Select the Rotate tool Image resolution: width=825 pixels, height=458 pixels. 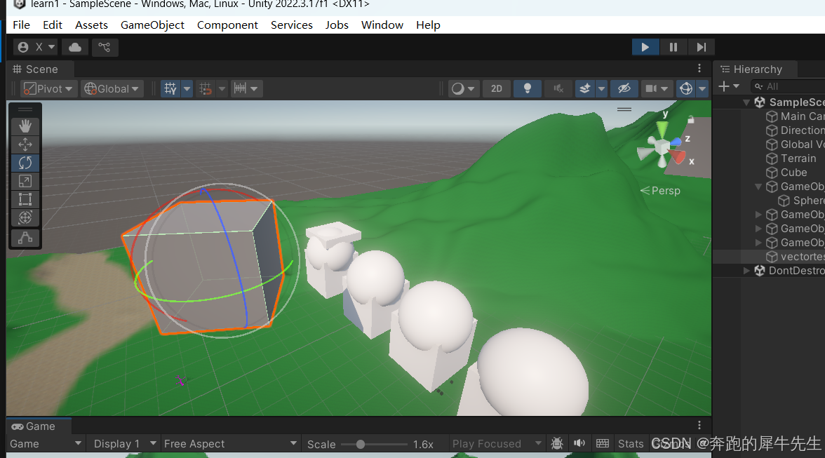(25, 163)
